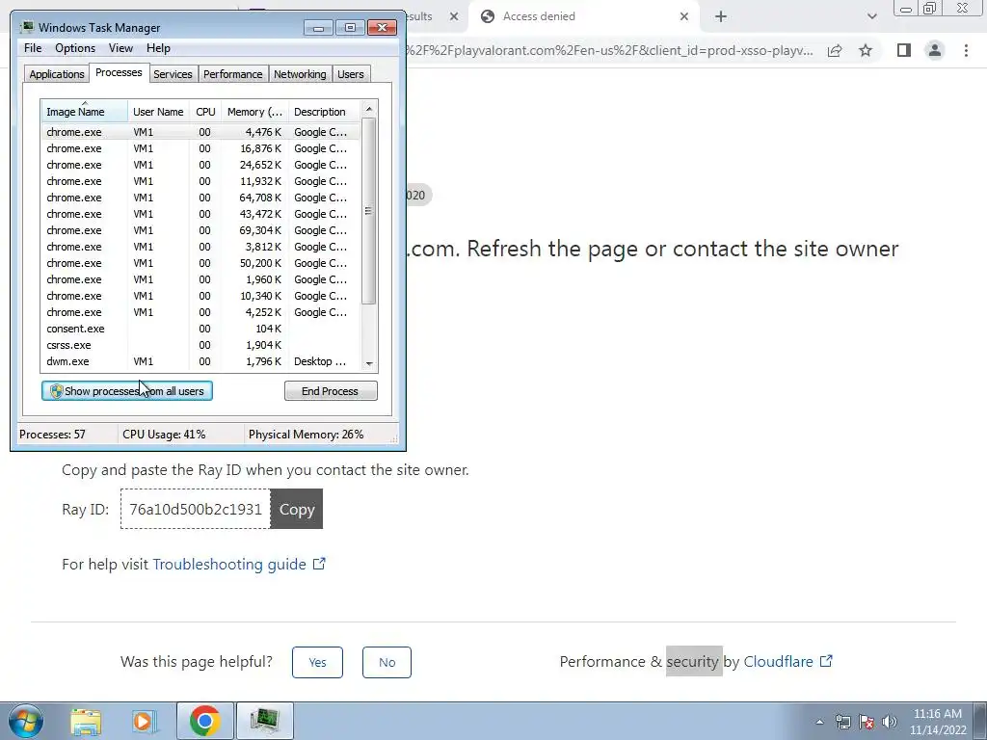Viewport: 987px width, 740px height.
Task: Sort processes by User Name column
Action: click(159, 112)
